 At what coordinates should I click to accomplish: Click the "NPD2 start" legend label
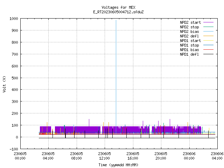tap(190, 22)
